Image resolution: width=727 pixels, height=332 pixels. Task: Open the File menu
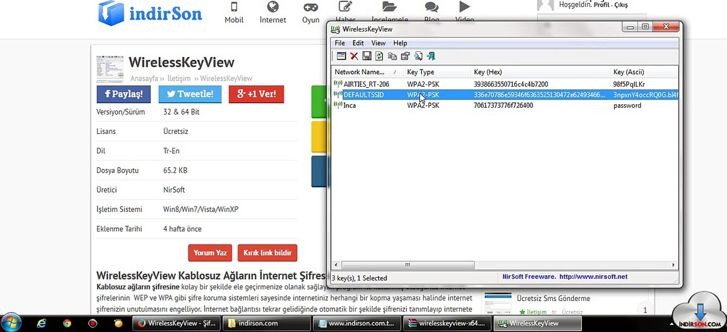point(340,43)
